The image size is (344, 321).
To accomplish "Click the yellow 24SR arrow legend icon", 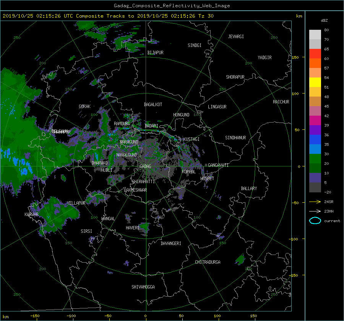I will point(315,202).
